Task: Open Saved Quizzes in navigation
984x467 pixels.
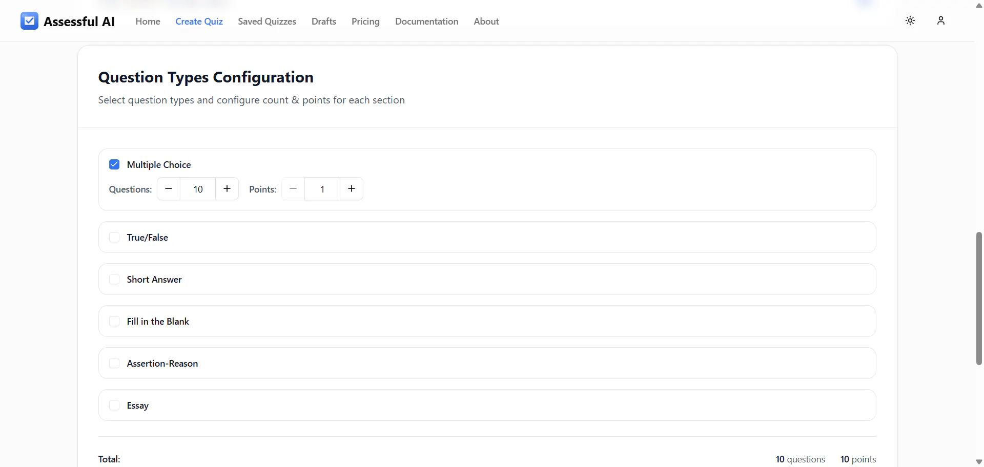Action: (x=267, y=22)
